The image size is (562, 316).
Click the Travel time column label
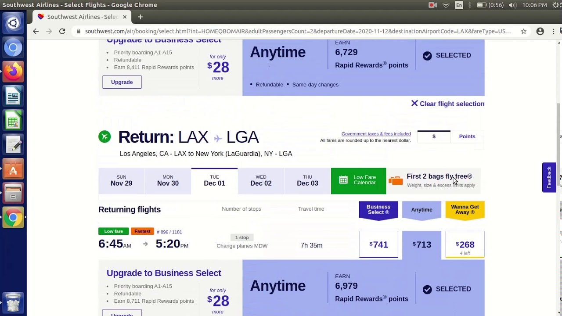pyautogui.click(x=311, y=209)
